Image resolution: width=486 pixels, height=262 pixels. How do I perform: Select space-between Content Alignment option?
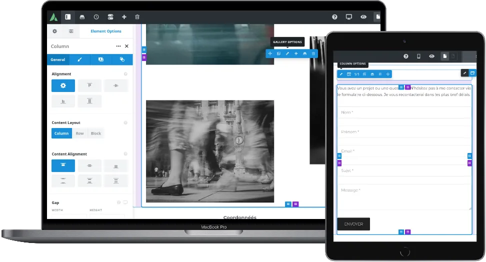tap(63, 181)
